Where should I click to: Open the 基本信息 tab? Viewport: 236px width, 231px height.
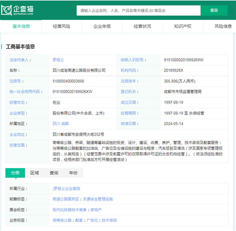click(21, 26)
